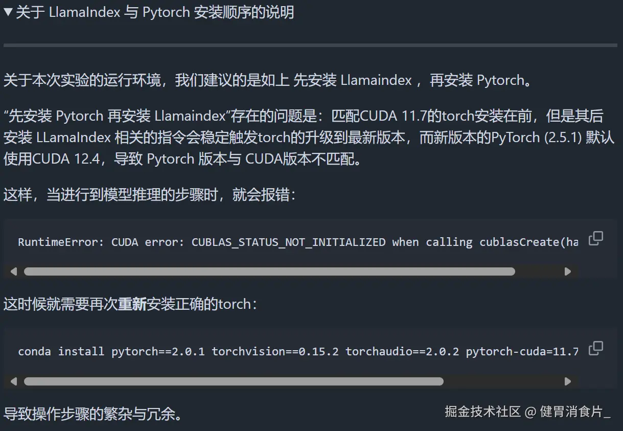The width and height of the screenshot is (623, 431).
Task: Click the 掘金技术社区 watermark text
Action: click(482, 412)
